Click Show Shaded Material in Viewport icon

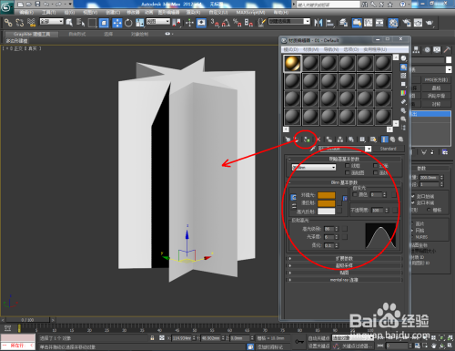tap(373, 139)
